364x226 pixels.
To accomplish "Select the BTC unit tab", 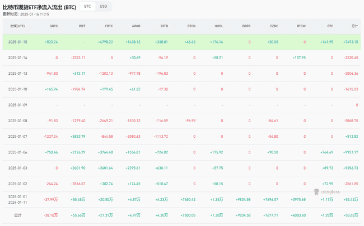I will point(87,7).
